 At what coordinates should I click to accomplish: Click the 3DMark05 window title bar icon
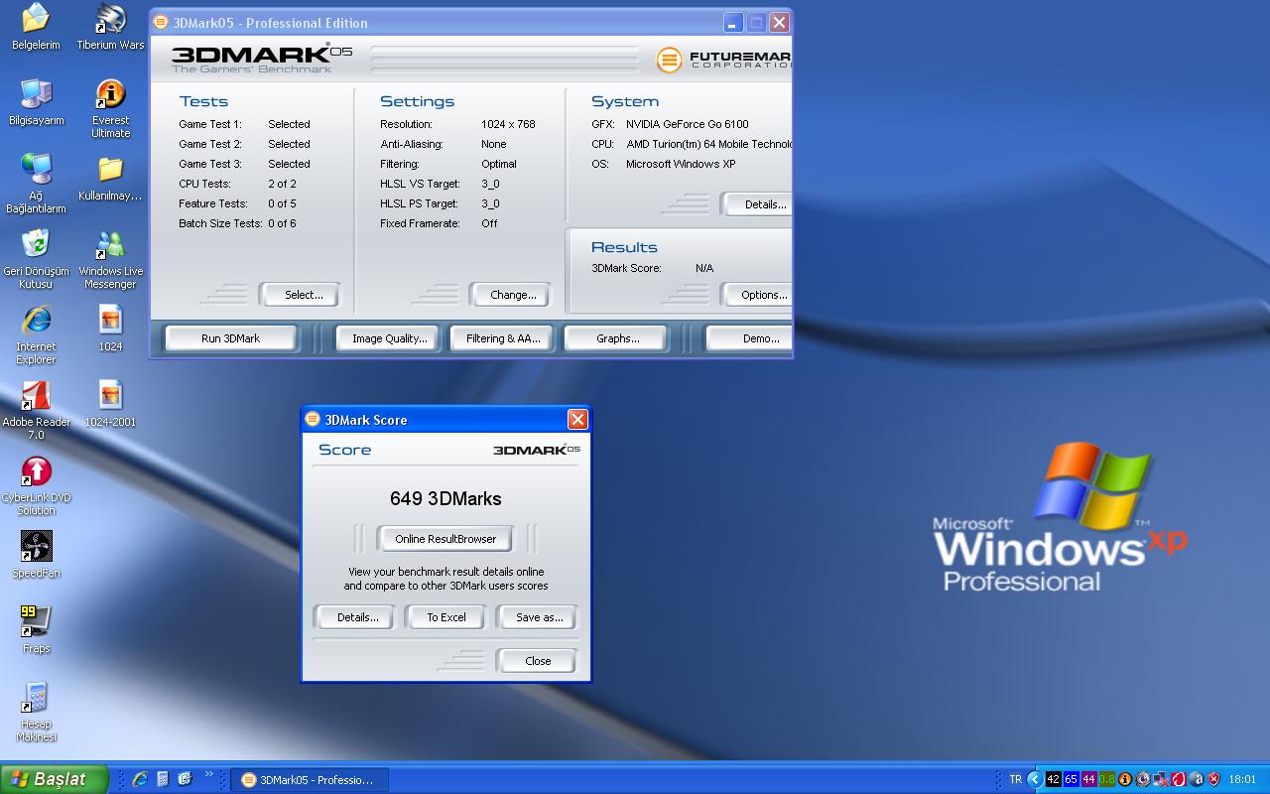(x=161, y=22)
